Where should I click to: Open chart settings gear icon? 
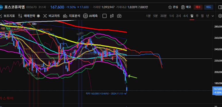point(220,16)
